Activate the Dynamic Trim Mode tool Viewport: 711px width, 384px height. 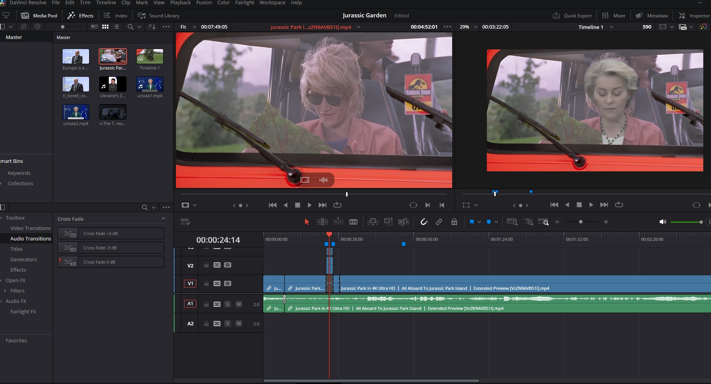pyautogui.click(x=338, y=222)
